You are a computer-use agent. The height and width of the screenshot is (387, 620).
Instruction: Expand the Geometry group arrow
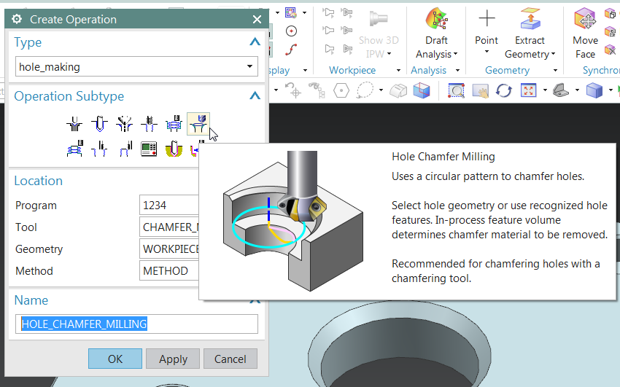[556, 70]
